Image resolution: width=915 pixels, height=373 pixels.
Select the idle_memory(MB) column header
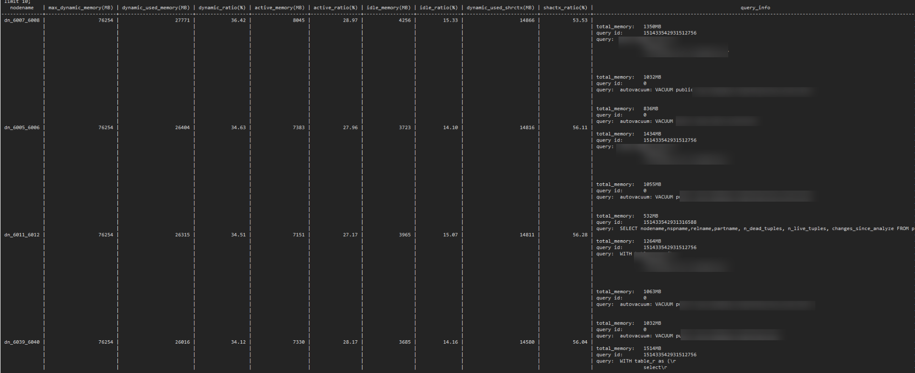click(x=389, y=8)
